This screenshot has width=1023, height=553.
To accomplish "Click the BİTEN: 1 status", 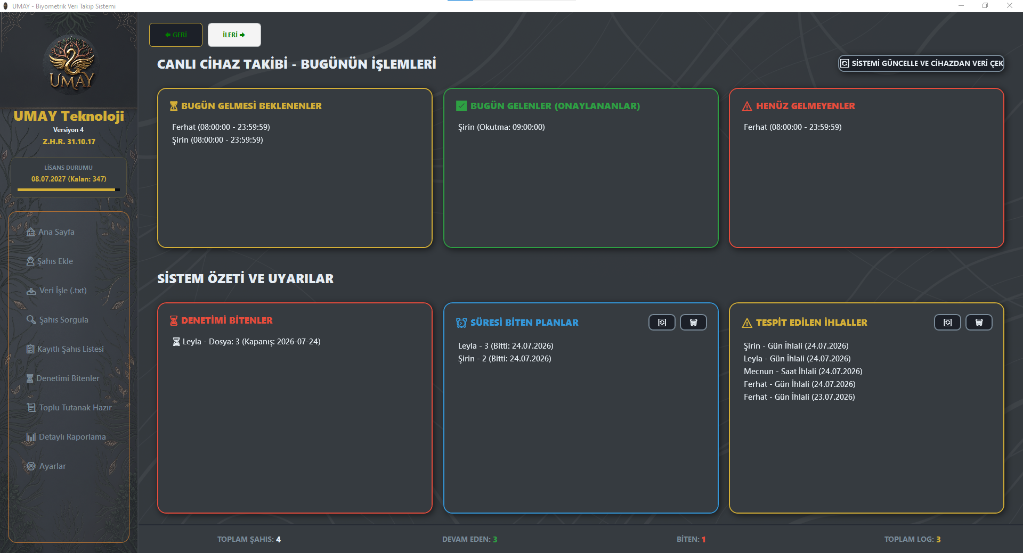I will (x=691, y=539).
